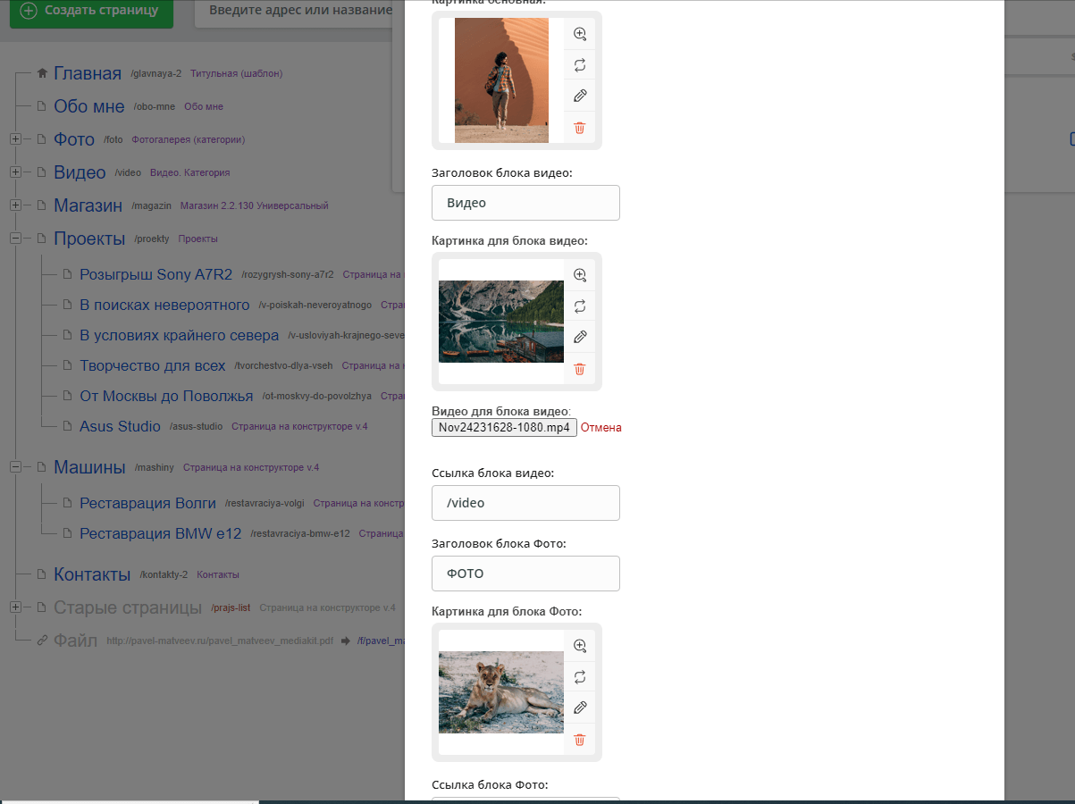Image resolution: width=1075 pixels, height=804 pixels.
Task: Zoom the main desert picture
Action: click(579, 34)
